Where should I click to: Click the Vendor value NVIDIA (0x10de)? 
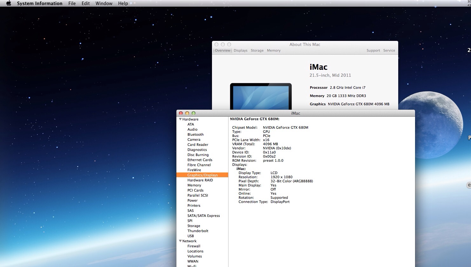click(x=277, y=148)
